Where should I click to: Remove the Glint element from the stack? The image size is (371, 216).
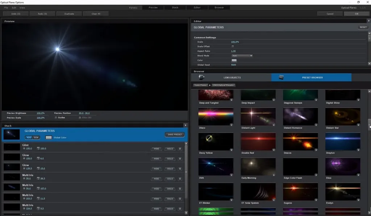pyautogui.click(x=180, y=149)
